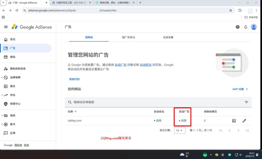Open apps grid in bookmarks bar

(3, 17)
